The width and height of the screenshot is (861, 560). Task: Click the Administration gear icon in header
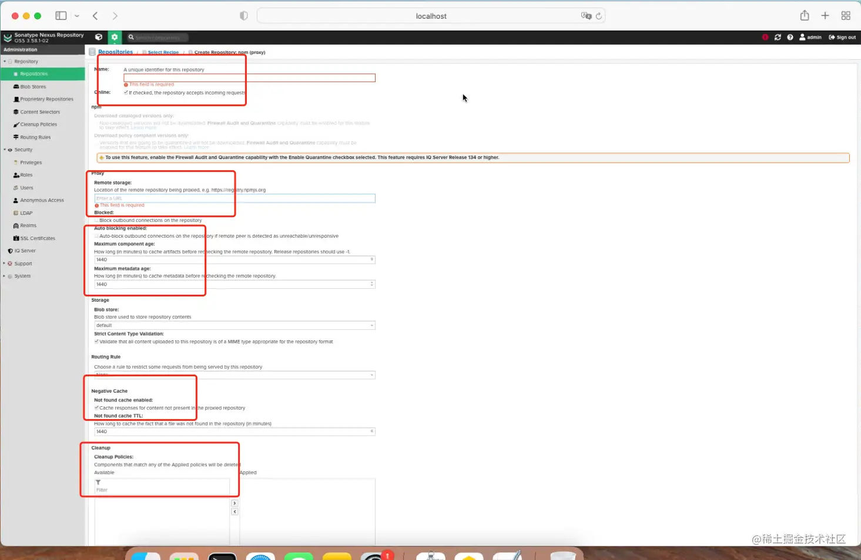tap(115, 37)
